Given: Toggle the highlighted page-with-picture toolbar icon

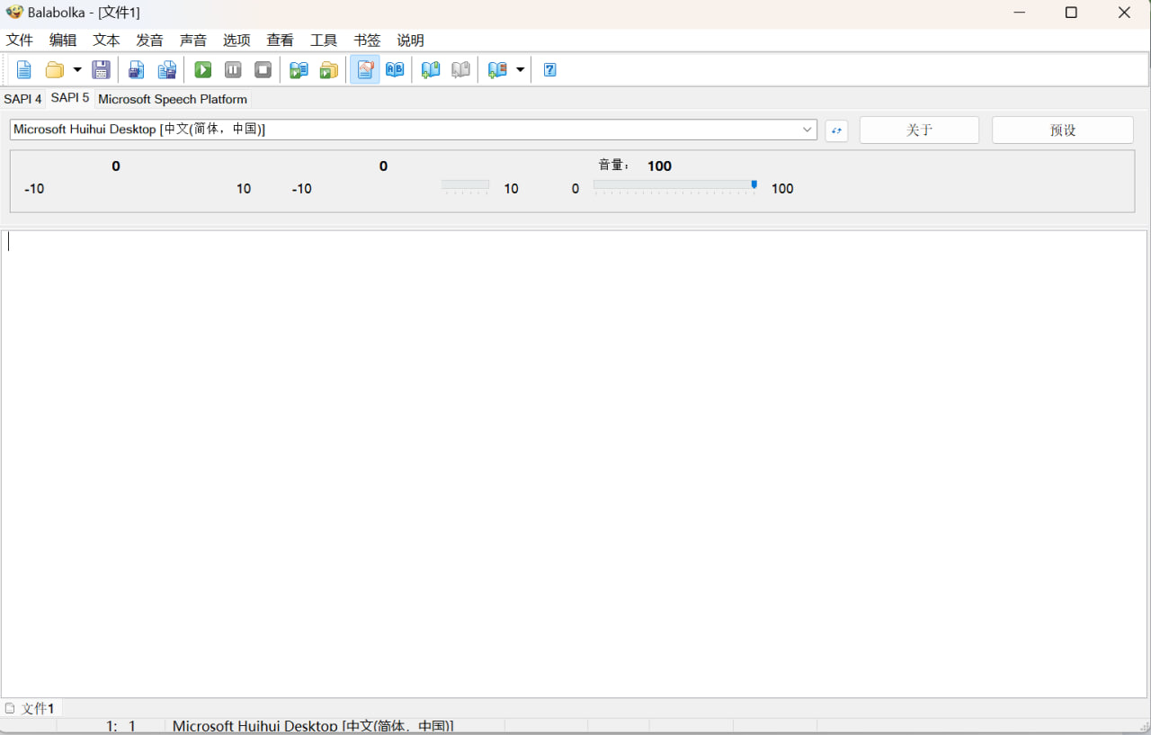Looking at the screenshot, I should (x=365, y=69).
